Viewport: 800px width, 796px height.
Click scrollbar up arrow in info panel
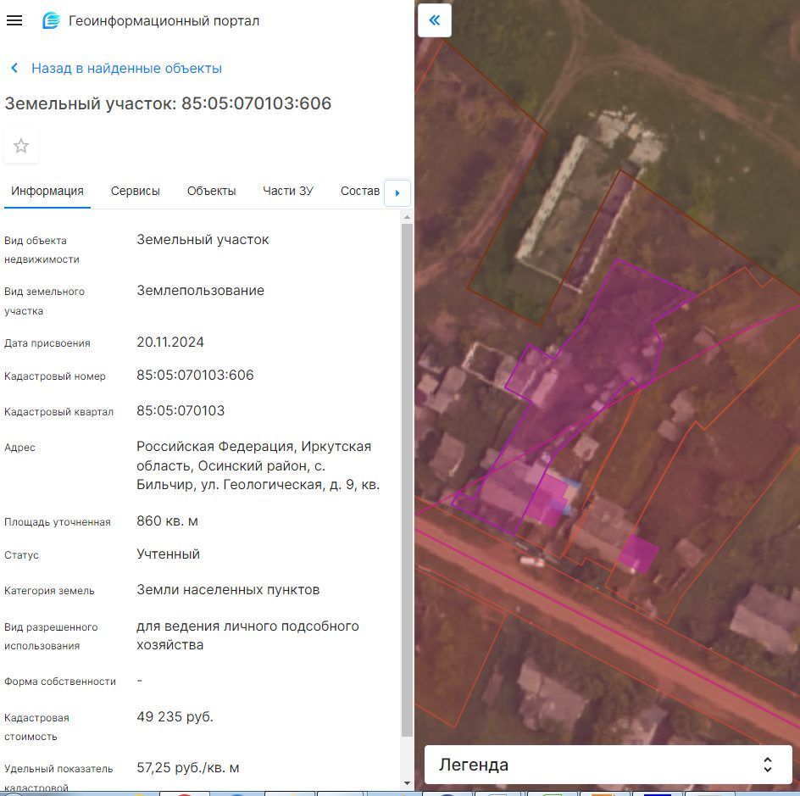407,217
